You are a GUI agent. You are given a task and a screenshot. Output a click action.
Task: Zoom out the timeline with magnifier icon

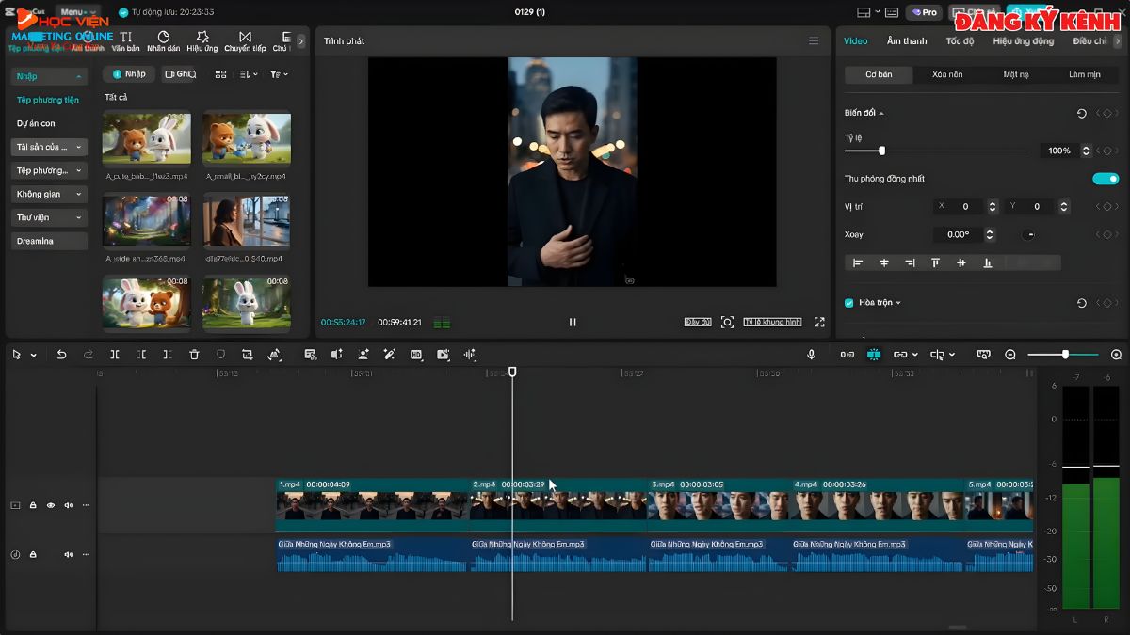pyautogui.click(x=1009, y=355)
